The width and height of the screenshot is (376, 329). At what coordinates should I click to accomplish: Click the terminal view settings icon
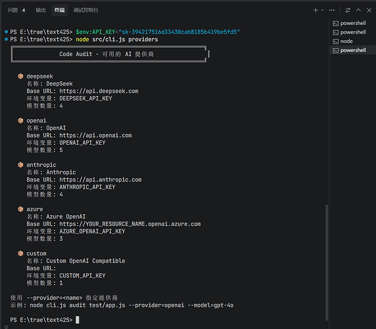(348, 11)
